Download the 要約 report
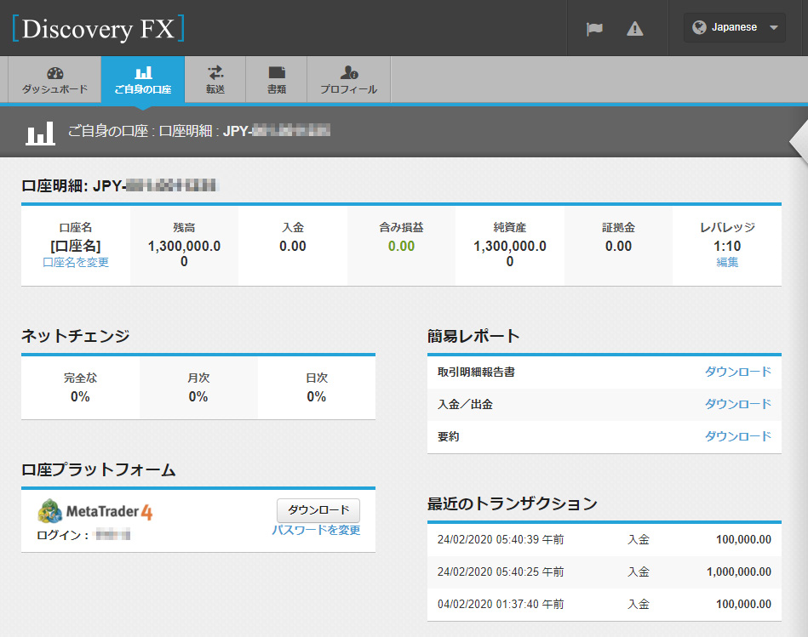This screenshot has width=808, height=637. 738,436
